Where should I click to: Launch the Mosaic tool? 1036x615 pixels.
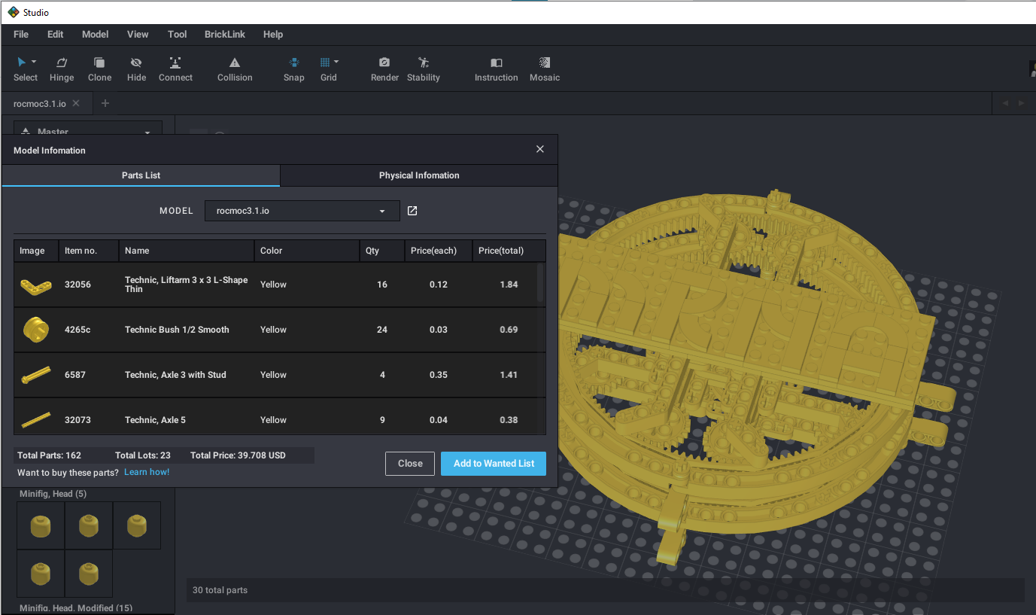coord(545,69)
